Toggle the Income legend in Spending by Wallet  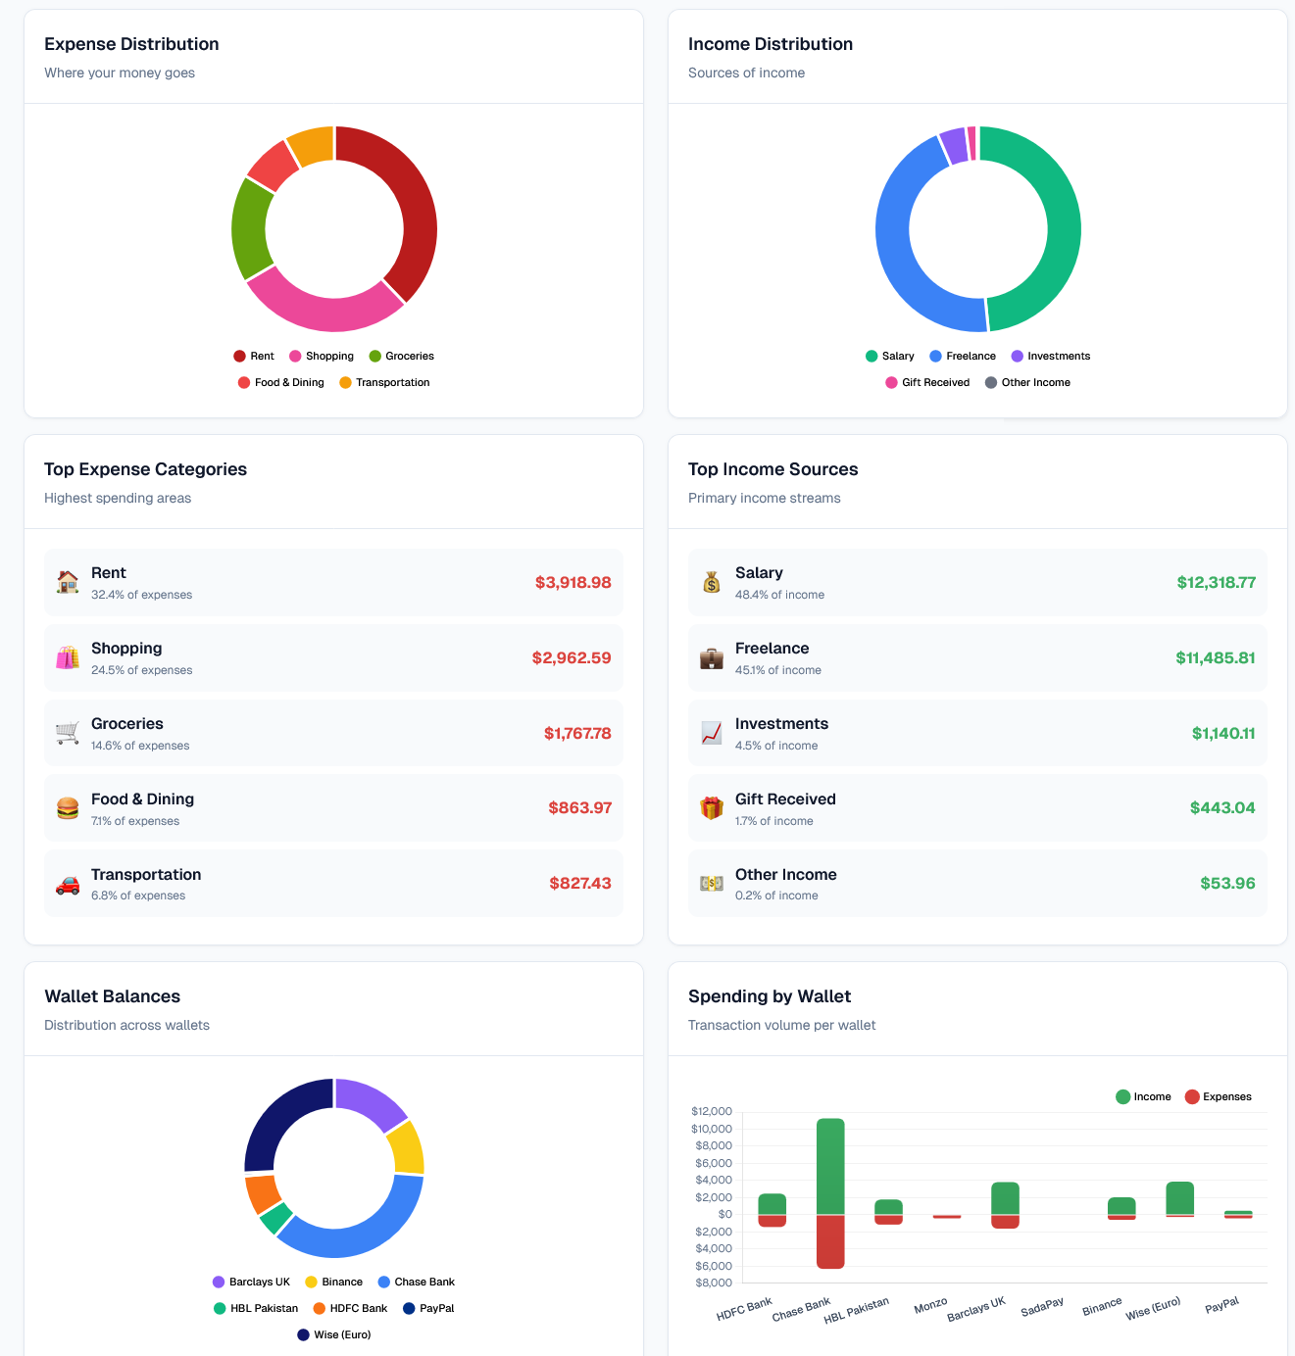(1143, 1096)
